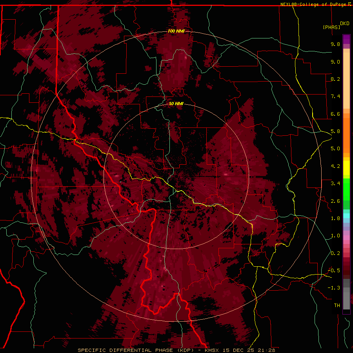
Task: Click the yellow segment of the color scale
Action: pos(346,168)
